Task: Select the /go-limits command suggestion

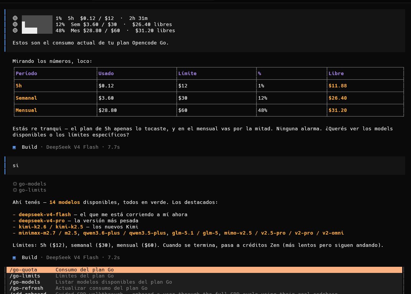Action: [x=204, y=276]
